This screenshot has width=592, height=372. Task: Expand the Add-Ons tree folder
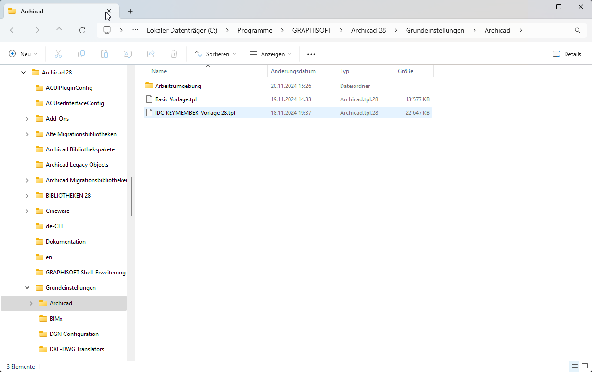[27, 119]
